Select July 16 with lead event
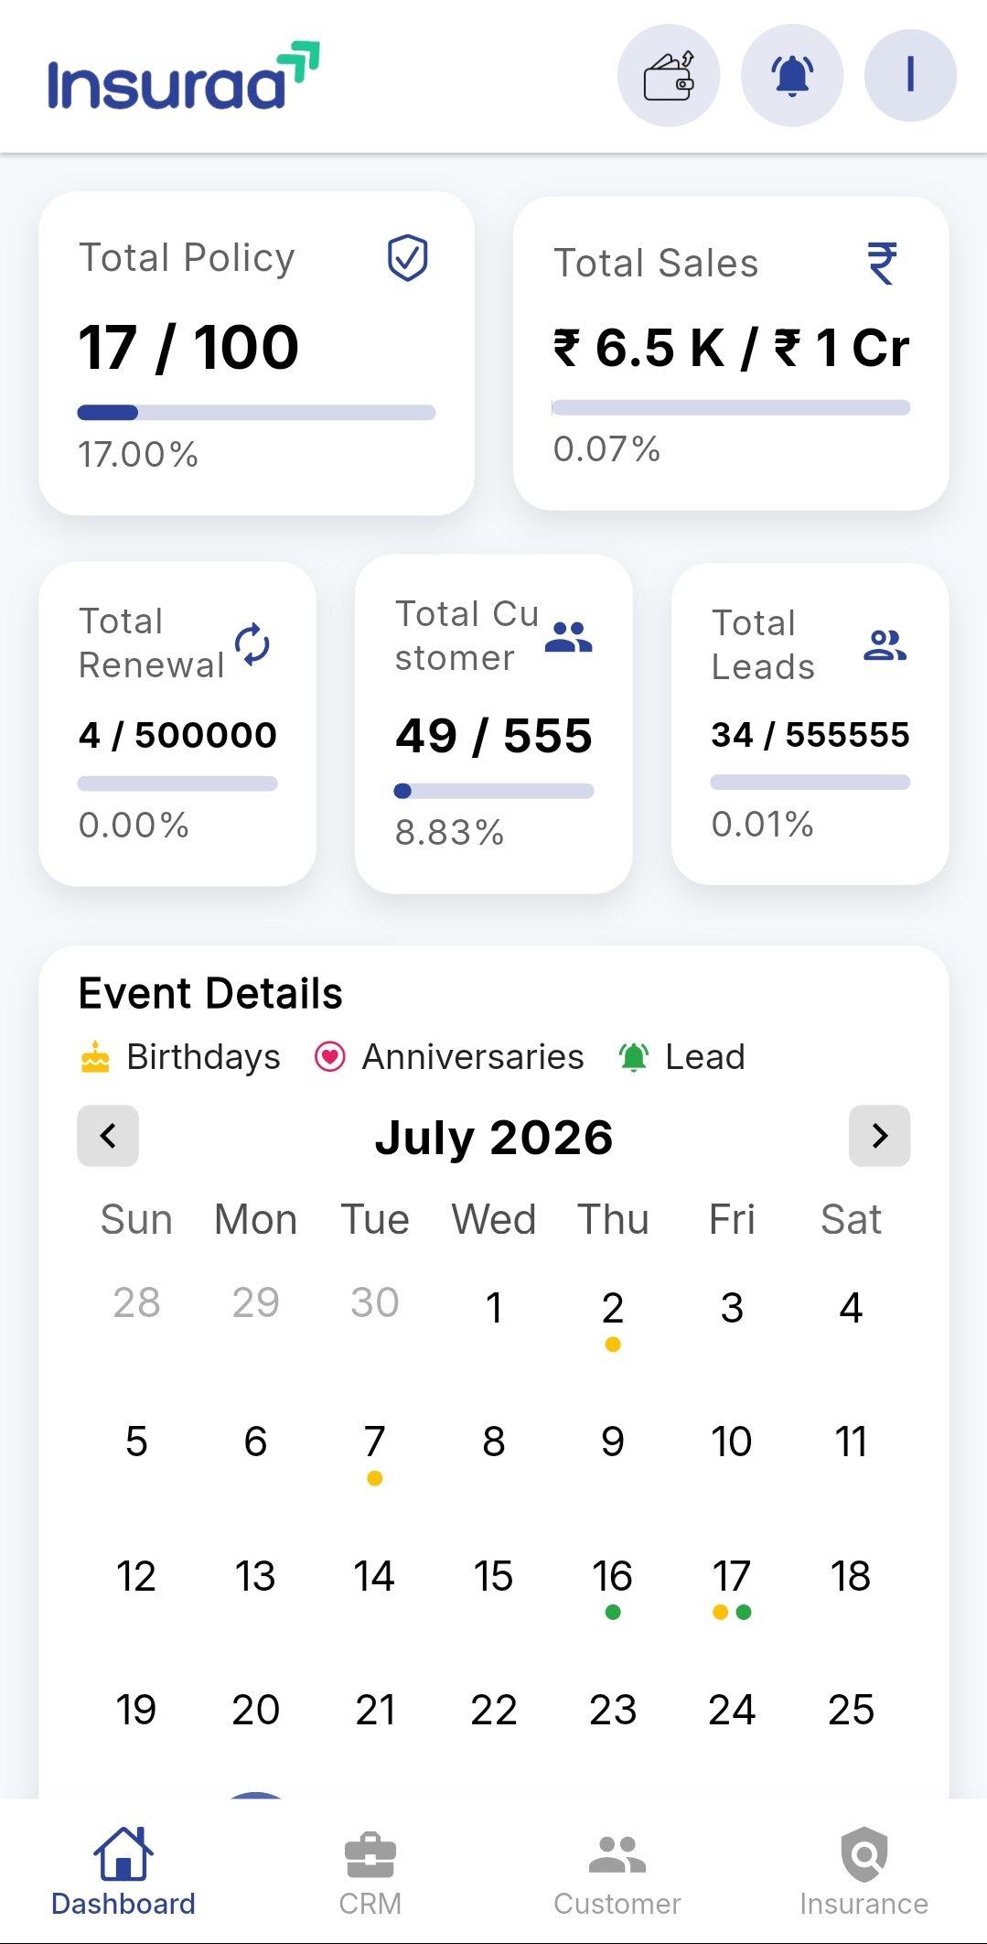The width and height of the screenshot is (987, 1944). (x=613, y=1584)
